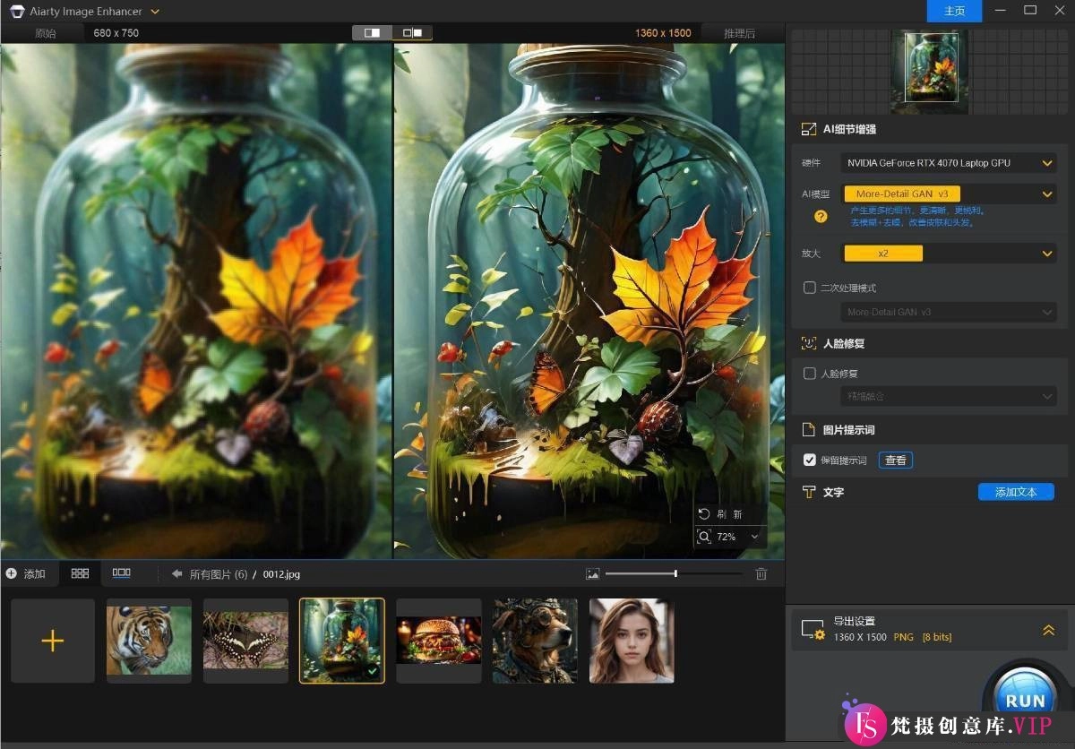Click the 导出设置 export settings icon
The image size is (1075, 749).
pyautogui.click(x=813, y=630)
